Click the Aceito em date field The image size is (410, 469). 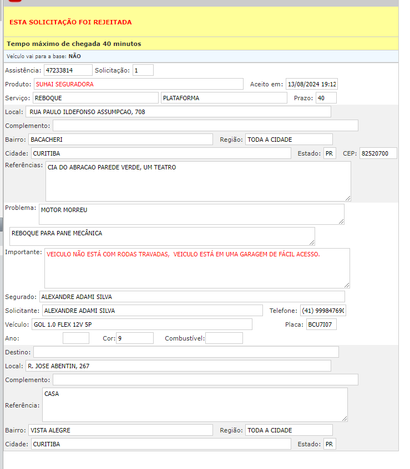[311, 84]
